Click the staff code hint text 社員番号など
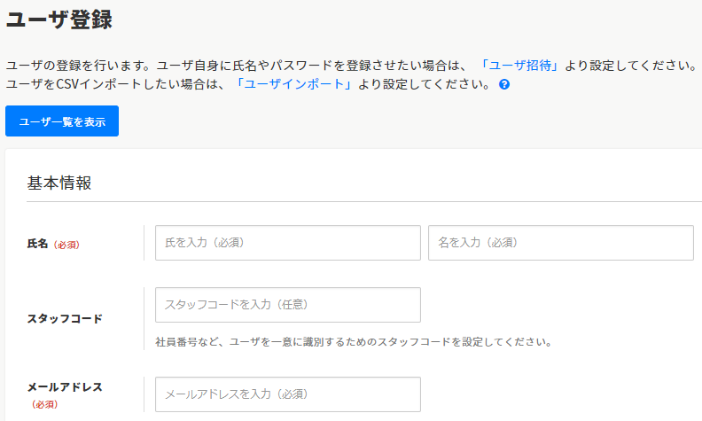 coord(354,341)
